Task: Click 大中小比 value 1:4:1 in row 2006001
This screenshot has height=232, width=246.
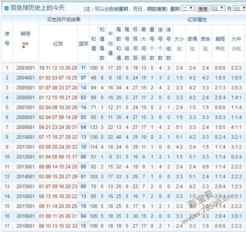Action: 236,97
